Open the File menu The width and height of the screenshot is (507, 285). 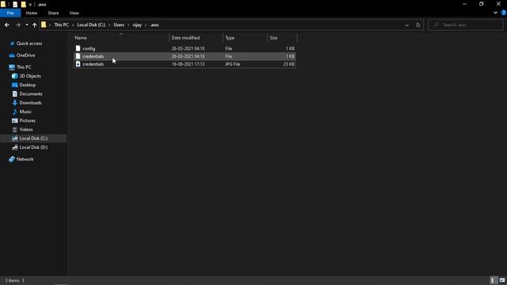click(10, 13)
